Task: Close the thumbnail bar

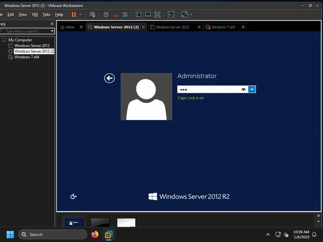Action: 319,216
